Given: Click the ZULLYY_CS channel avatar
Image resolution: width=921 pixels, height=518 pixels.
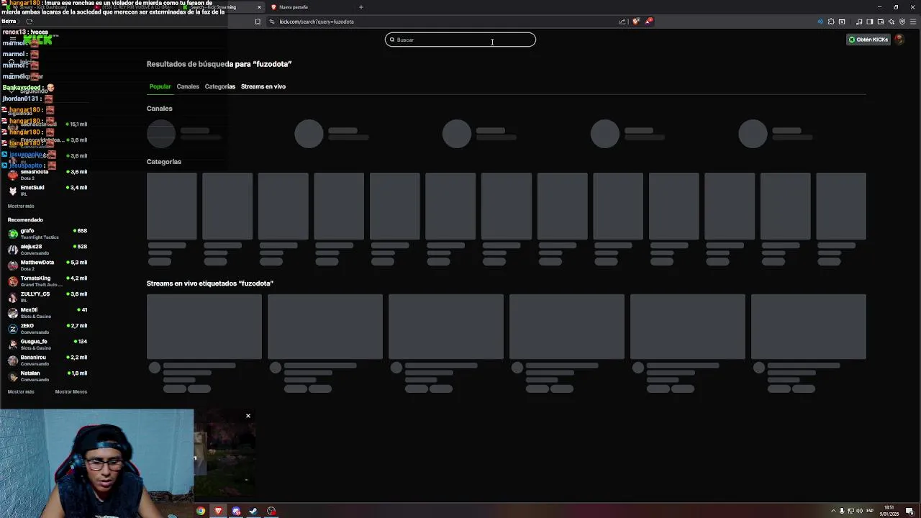Looking at the screenshot, I should click(12, 297).
